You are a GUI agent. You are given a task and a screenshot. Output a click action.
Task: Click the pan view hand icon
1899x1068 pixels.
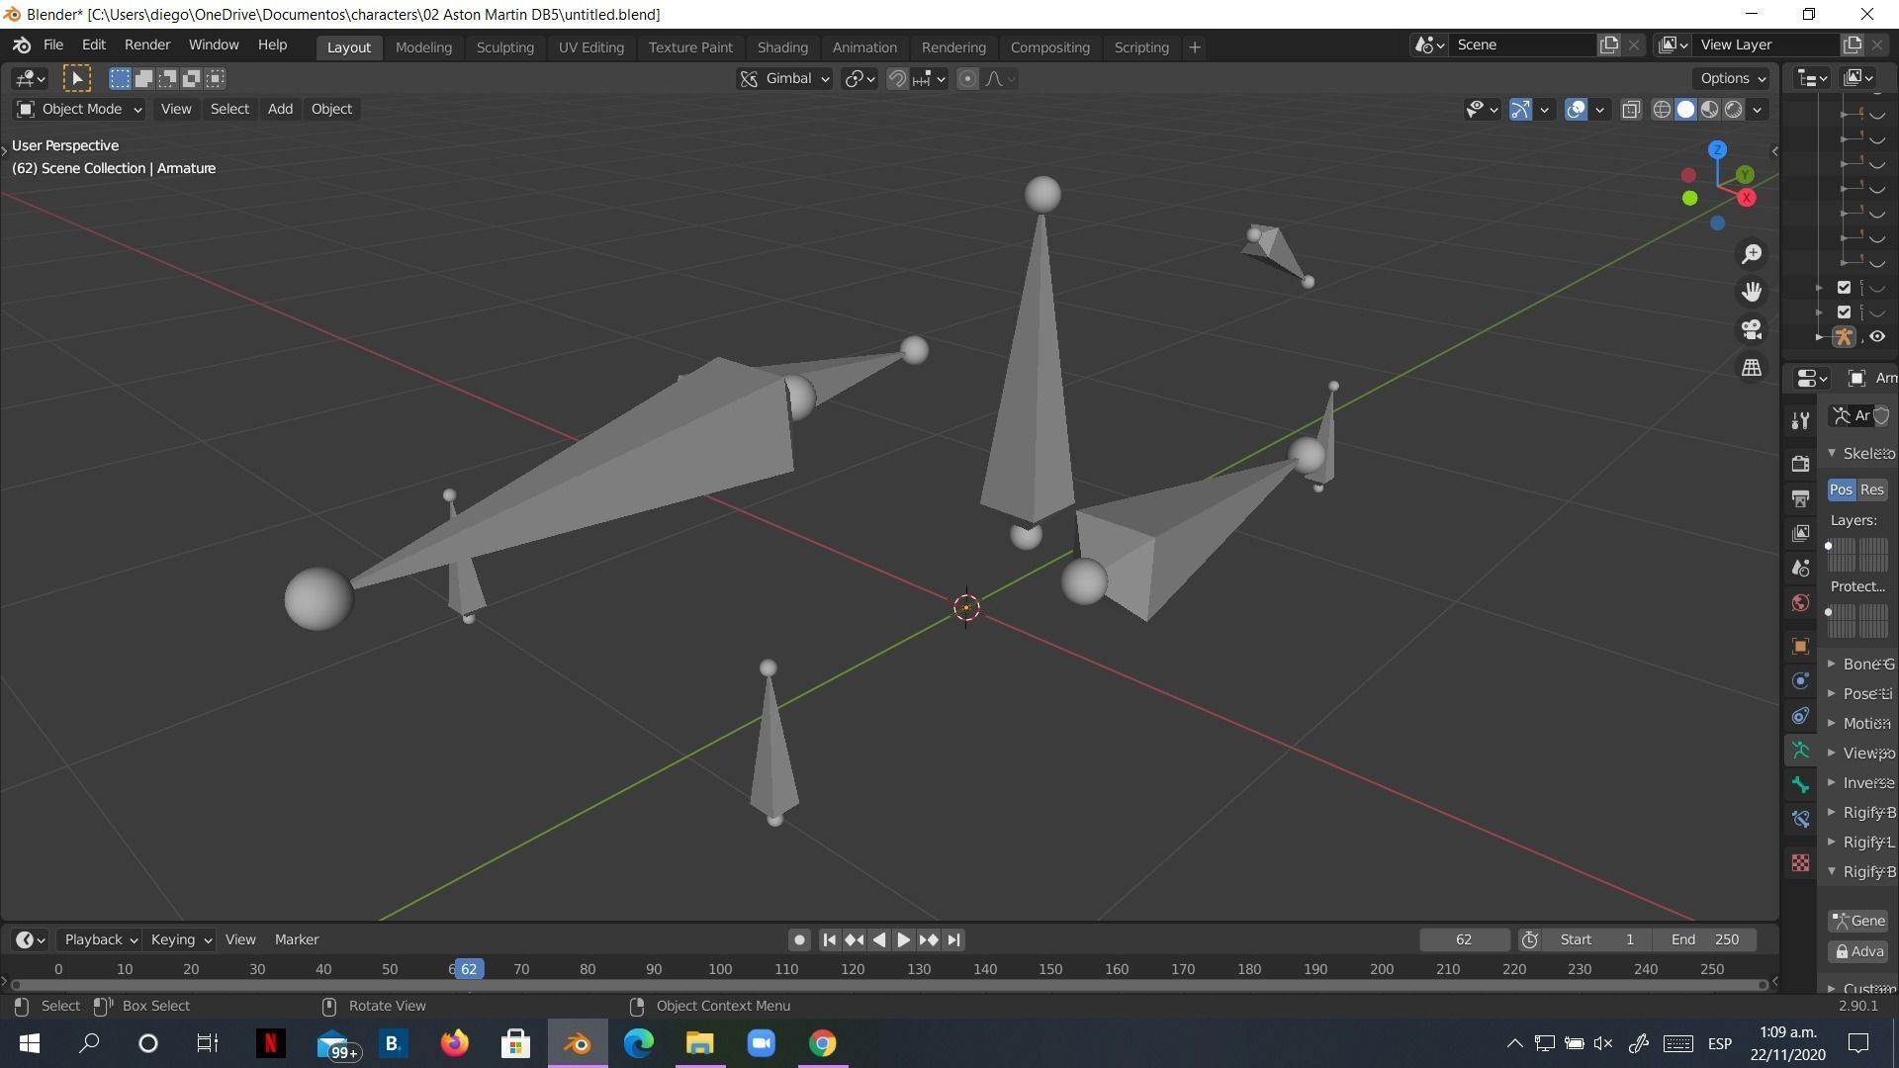(x=1752, y=292)
